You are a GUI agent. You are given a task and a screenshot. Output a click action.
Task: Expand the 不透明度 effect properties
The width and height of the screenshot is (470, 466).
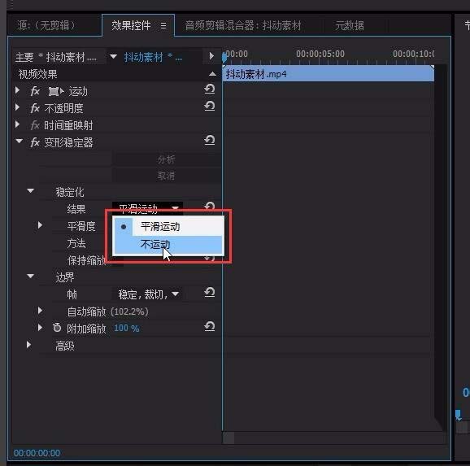pyautogui.click(x=17, y=107)
